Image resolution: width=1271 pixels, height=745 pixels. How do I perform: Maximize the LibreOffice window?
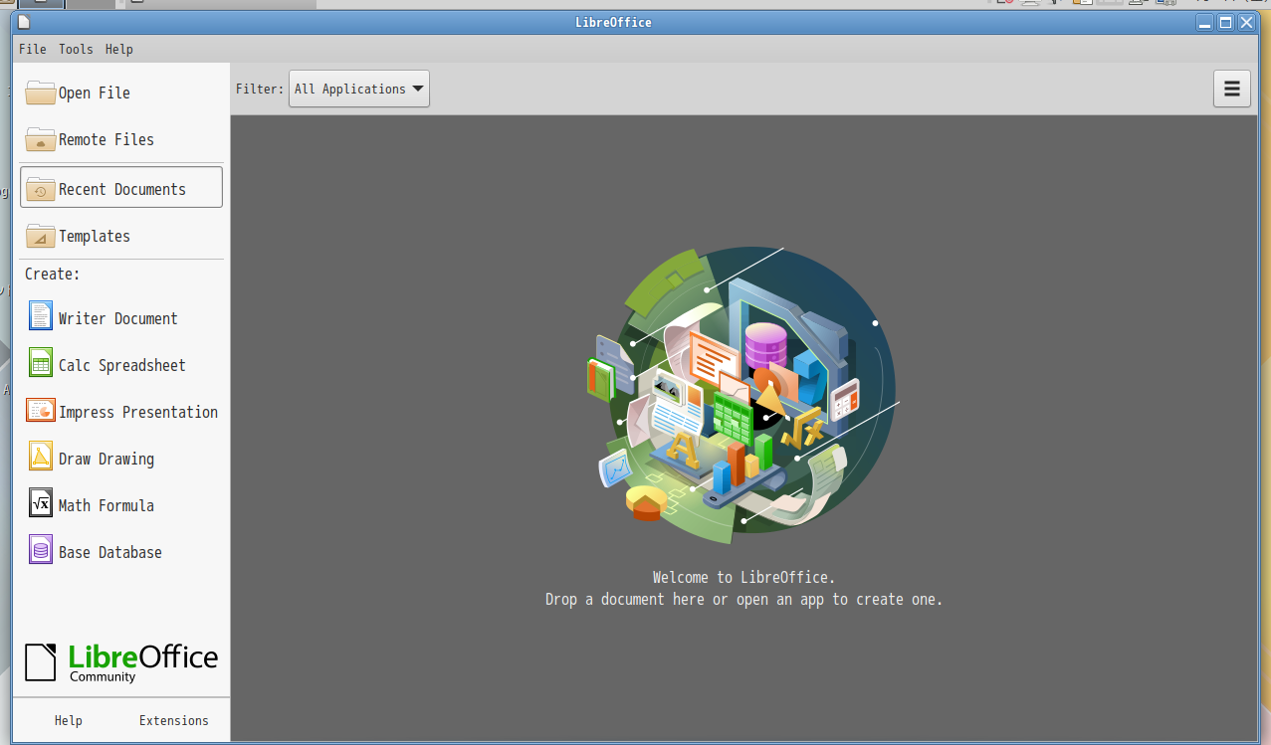tap(1226, 22)
